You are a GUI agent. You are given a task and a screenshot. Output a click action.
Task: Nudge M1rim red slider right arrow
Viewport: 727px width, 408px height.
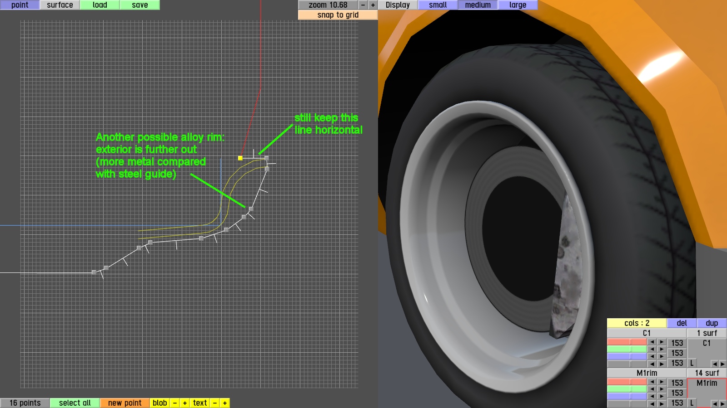[662, 382]
